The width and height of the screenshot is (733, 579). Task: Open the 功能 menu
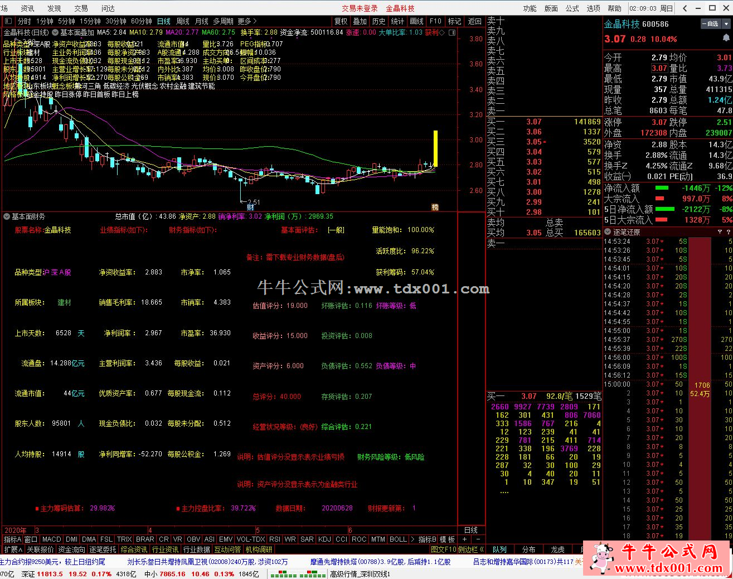(530, 8)
